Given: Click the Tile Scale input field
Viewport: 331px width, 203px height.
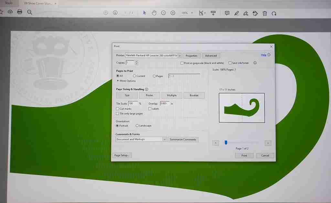Looking at the screenshot, I should click(133, 103).
